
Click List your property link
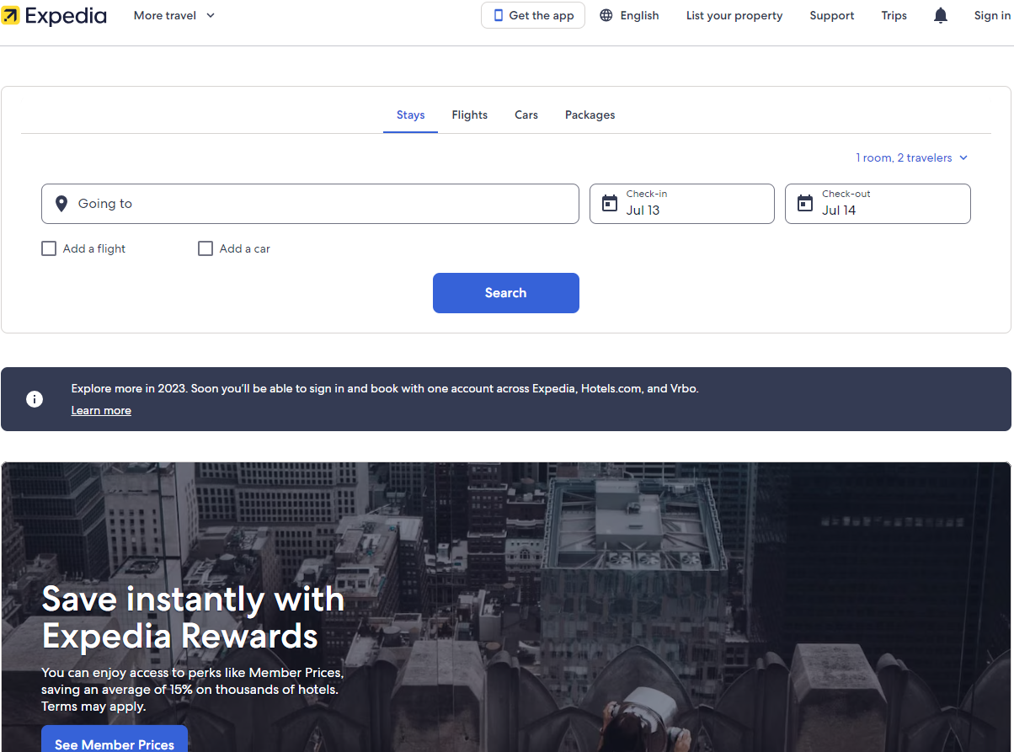(x=734, y=15)
